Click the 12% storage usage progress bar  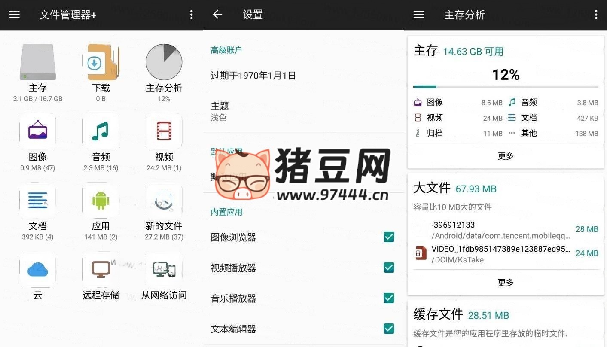click(506, 87)
